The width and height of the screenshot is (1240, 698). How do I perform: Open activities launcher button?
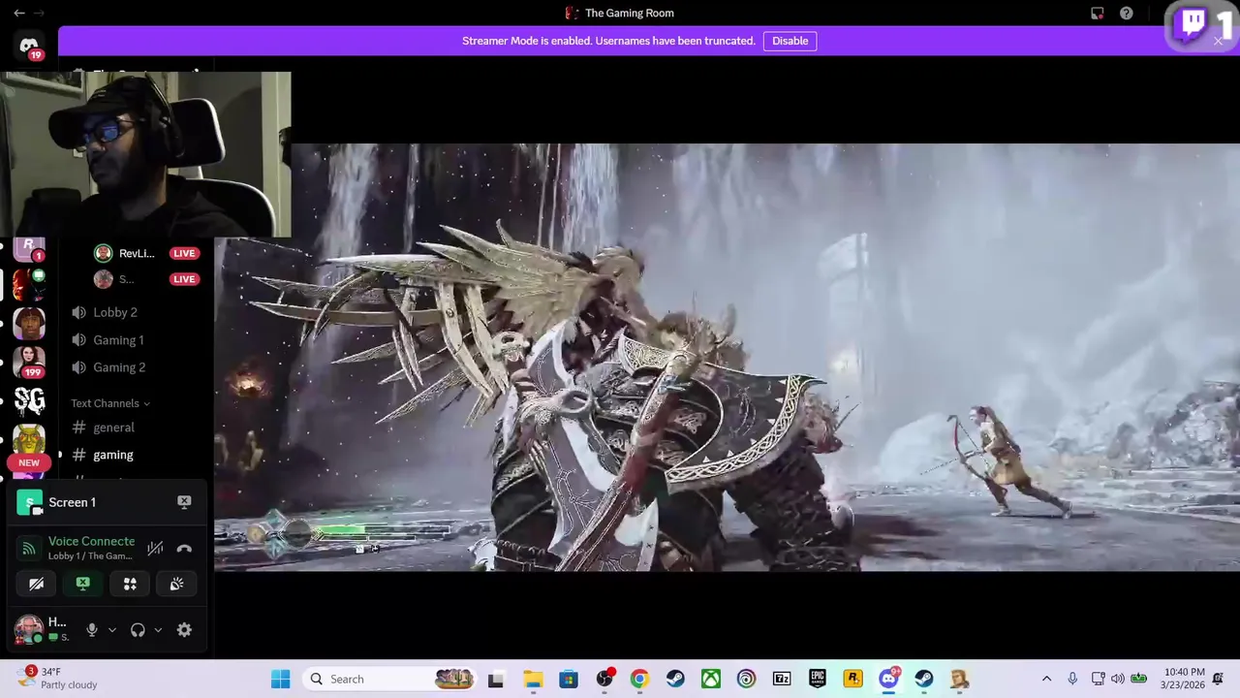(130, 584)
